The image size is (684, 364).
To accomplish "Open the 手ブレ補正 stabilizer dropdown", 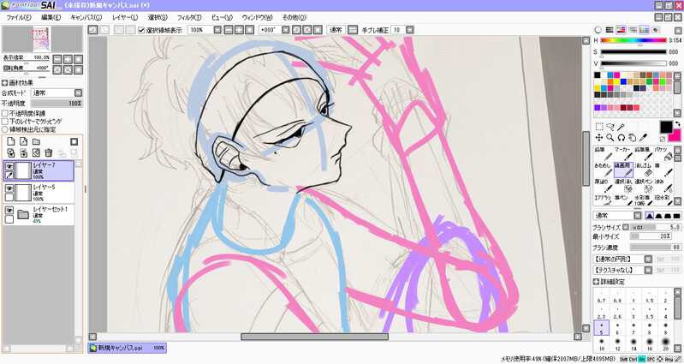I will (x=409, y=30).
